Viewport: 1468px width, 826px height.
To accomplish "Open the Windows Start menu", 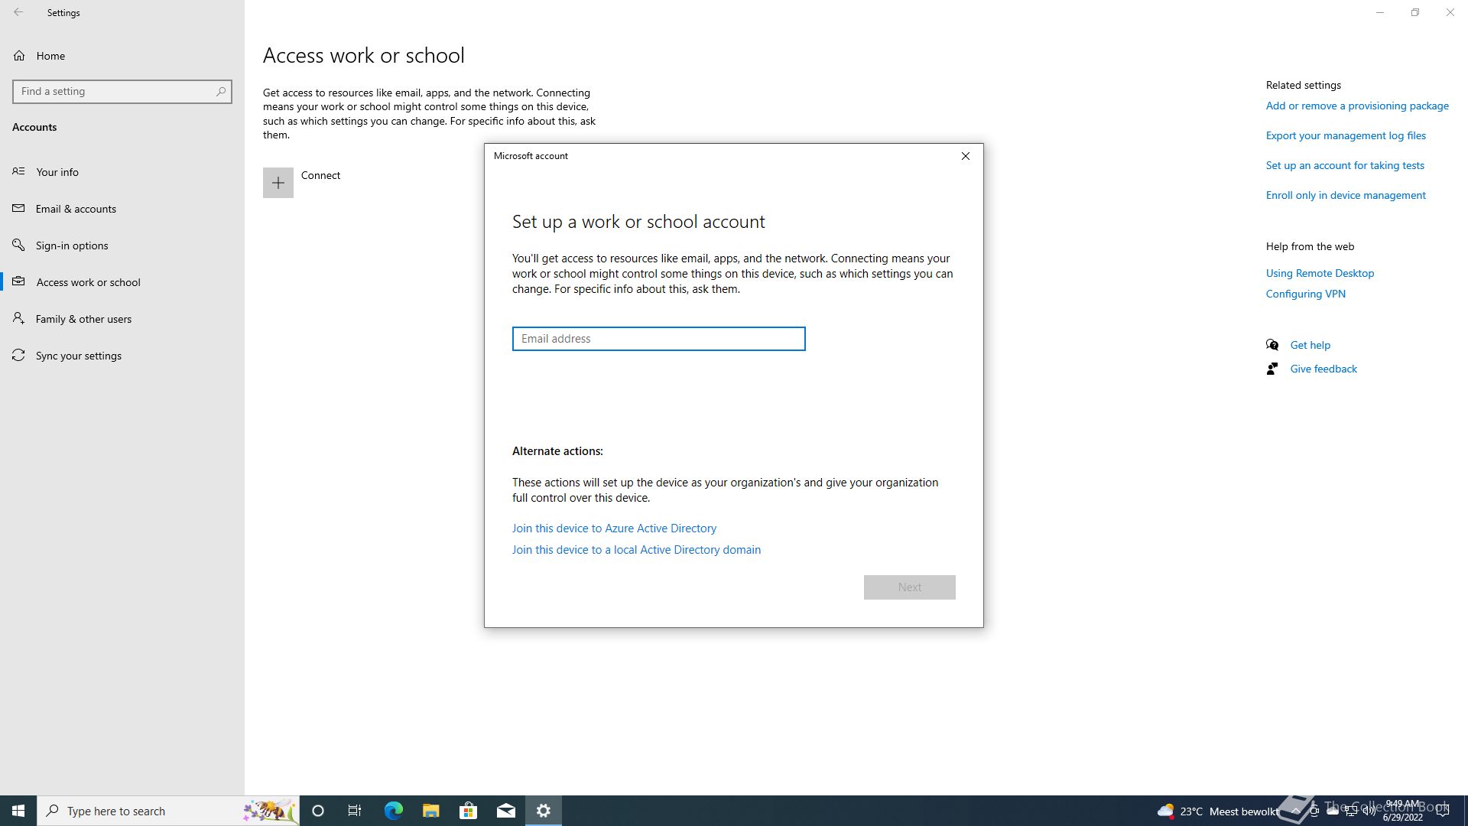I will coord(18,811).
